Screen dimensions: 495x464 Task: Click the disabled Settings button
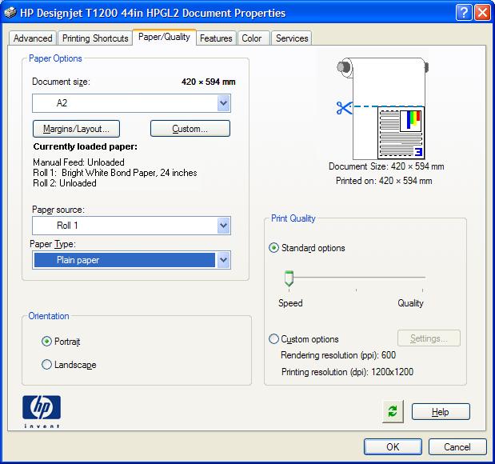click(x=429, y=338)
